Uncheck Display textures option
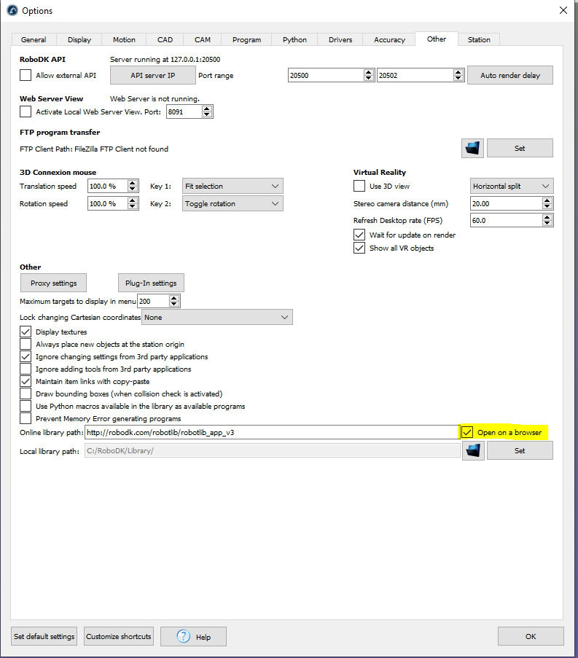The image size is (578, 658). coord(26,332)
